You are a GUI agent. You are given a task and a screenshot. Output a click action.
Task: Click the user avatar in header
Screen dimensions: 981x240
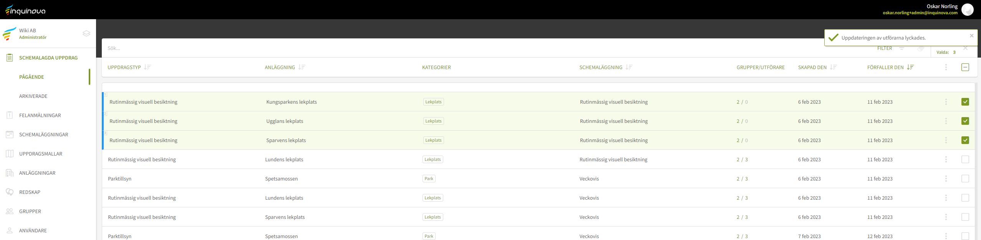coord(967,10)
